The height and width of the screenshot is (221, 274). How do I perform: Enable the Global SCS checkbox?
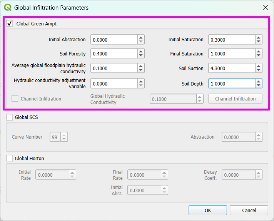pyautogui.click(x=10, y=117)
